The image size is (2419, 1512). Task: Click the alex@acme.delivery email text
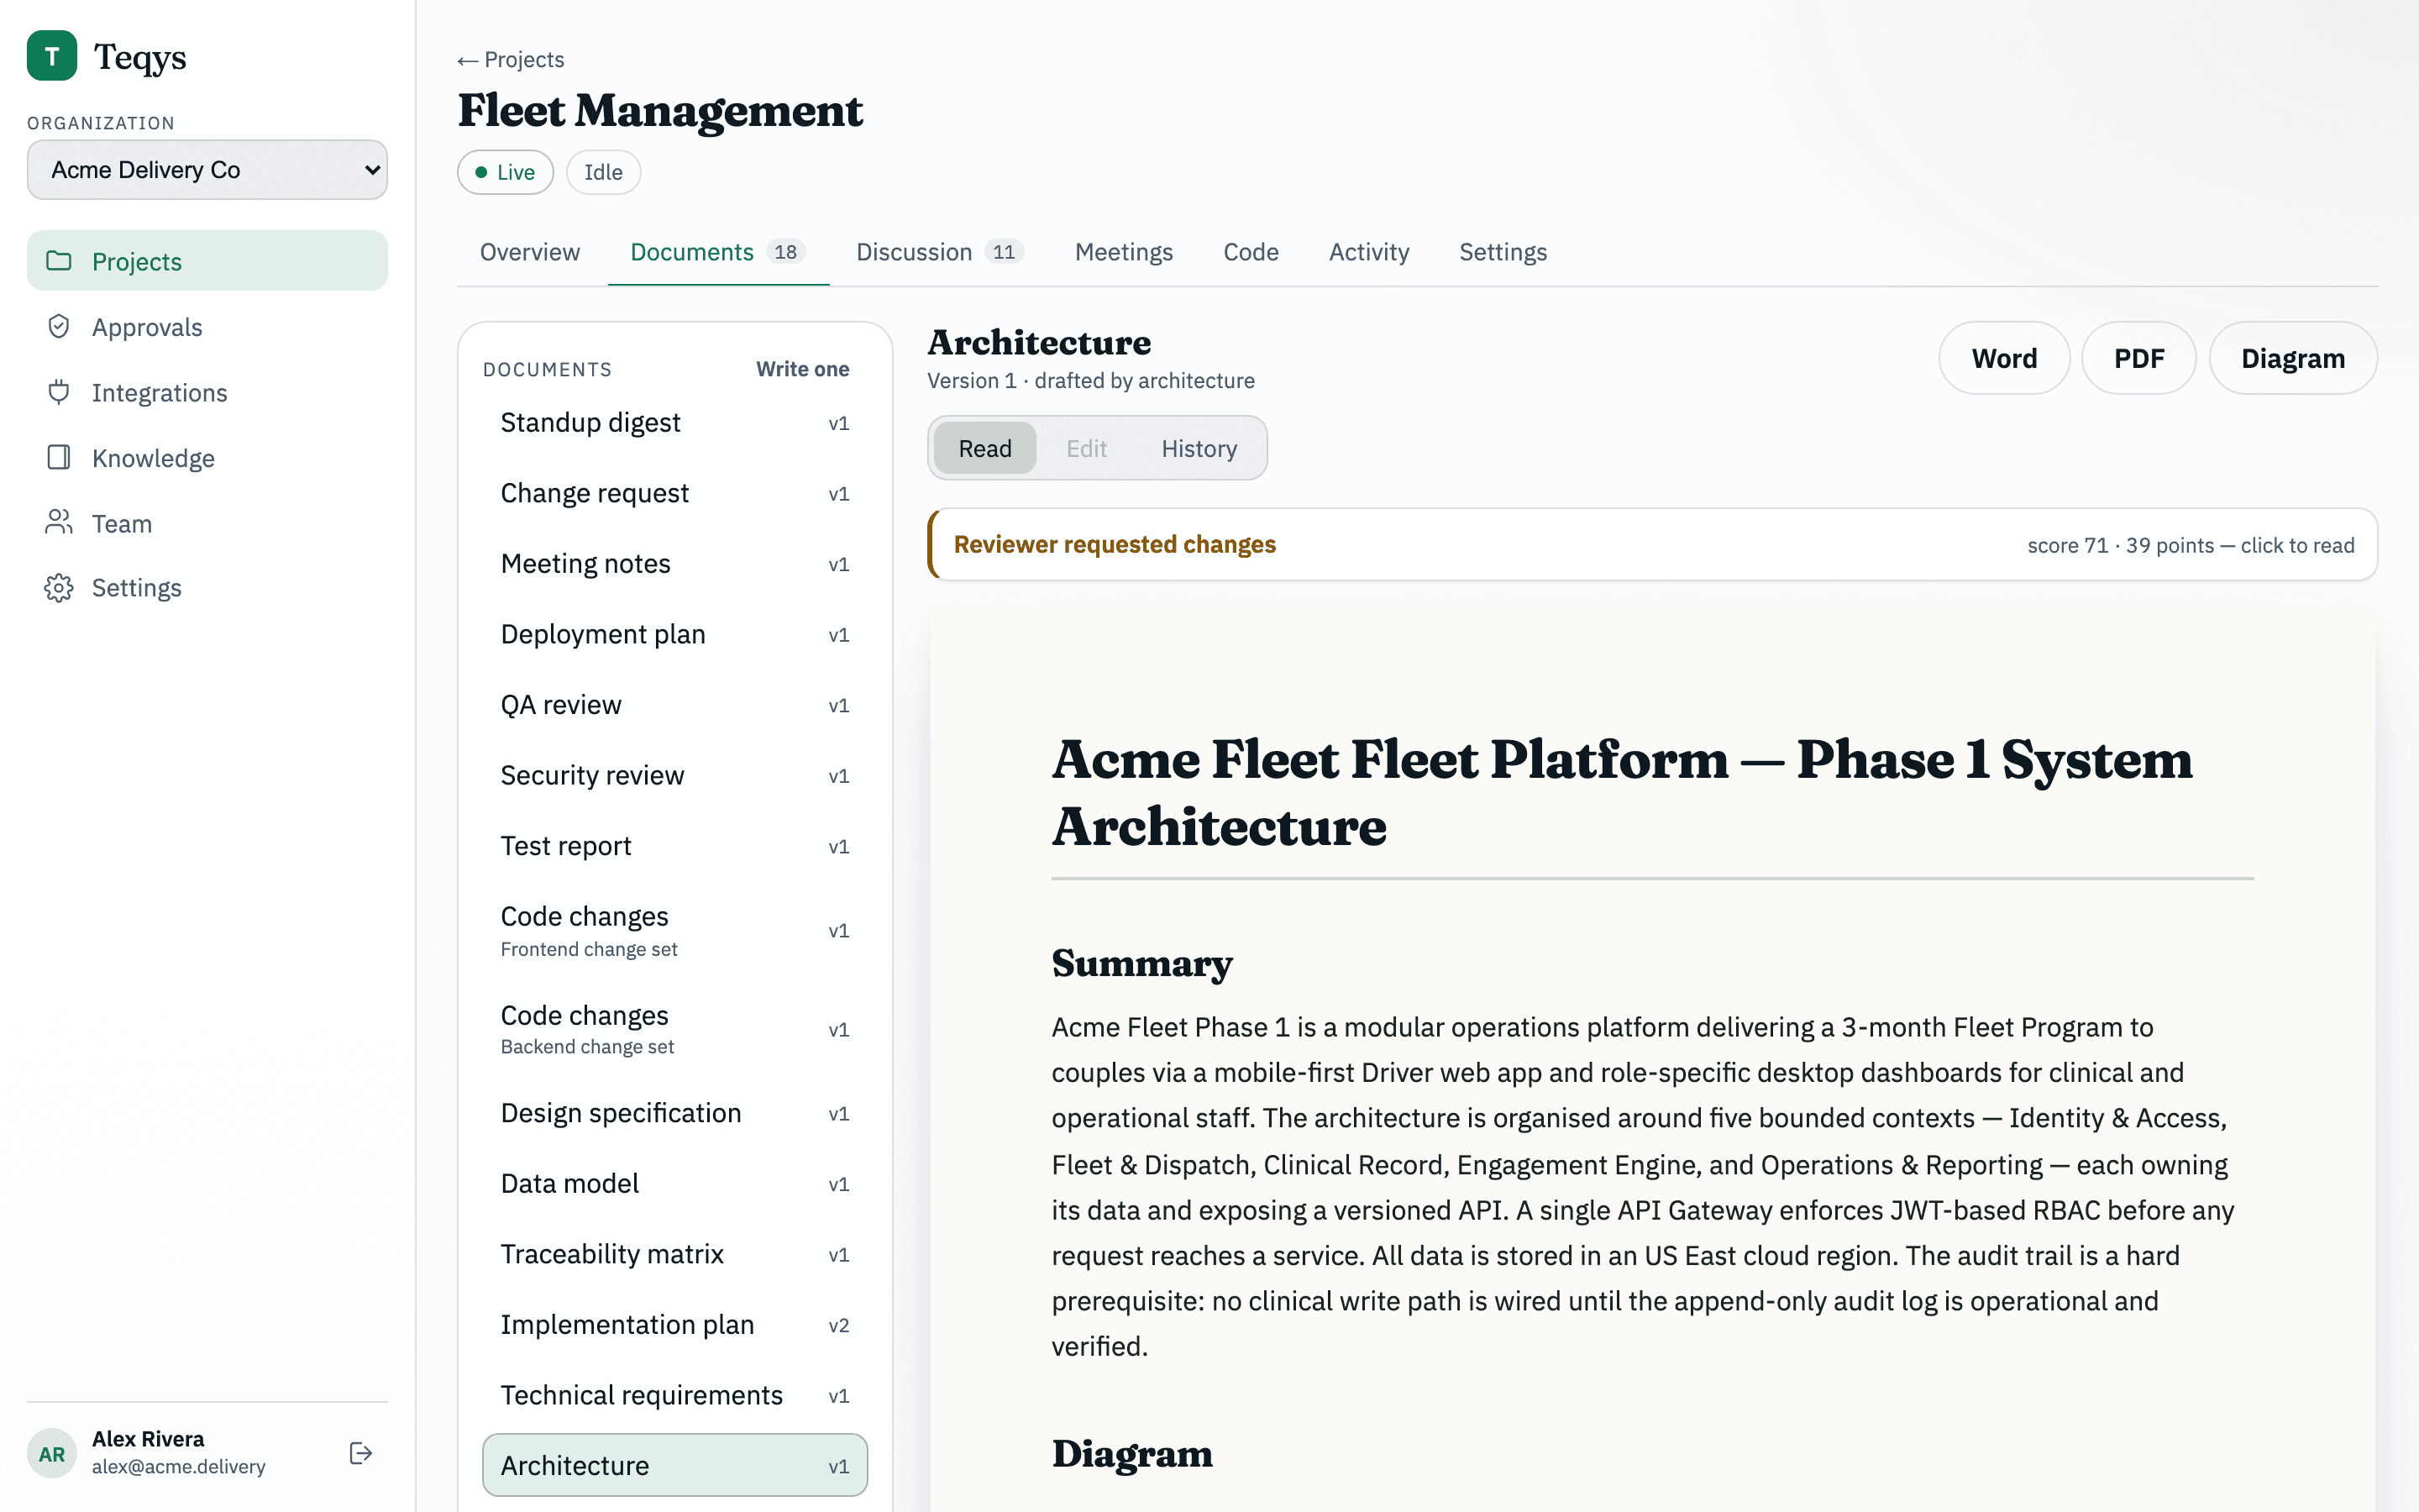click(178, 1466)
